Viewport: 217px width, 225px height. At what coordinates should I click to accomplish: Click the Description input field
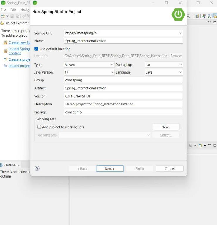pyautogui.click(x=123, y=104)
